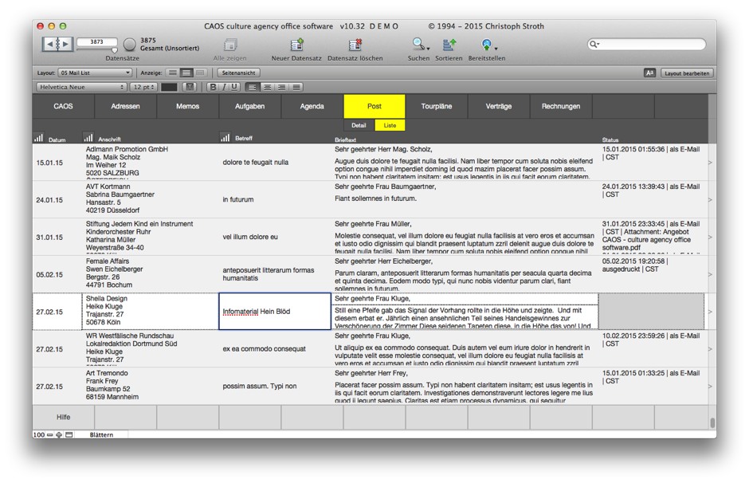Switch to the Memos tab
The image size is (749, 483).
(188, 106)
